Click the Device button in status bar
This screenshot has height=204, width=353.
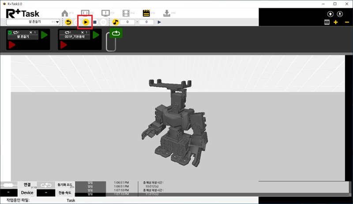(27, 193)
